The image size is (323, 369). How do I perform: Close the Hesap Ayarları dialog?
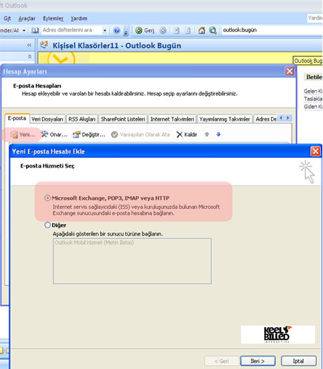(x=290, y=71)
